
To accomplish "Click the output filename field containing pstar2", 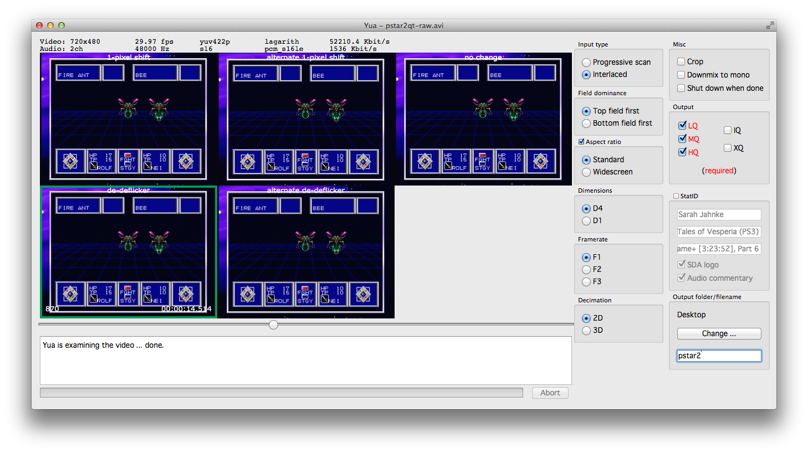I will pos(719,356).
